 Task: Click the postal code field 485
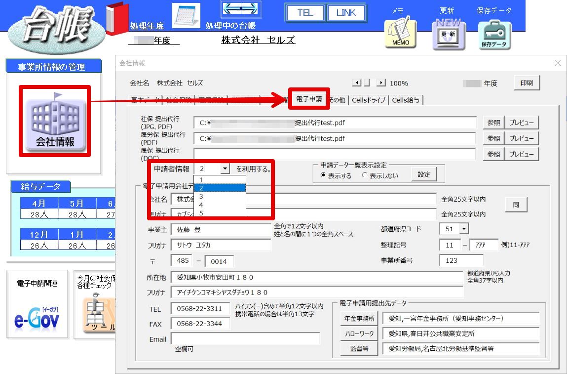point(182,261)
